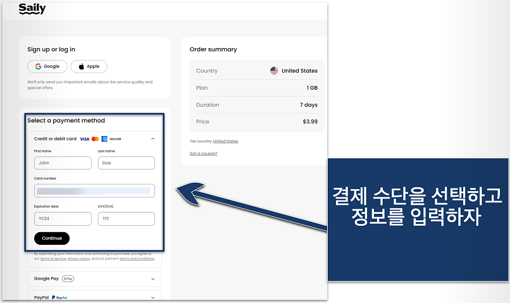Collapse the Credit or debit card section
510x303 pixels.
[x=152, y=139]
